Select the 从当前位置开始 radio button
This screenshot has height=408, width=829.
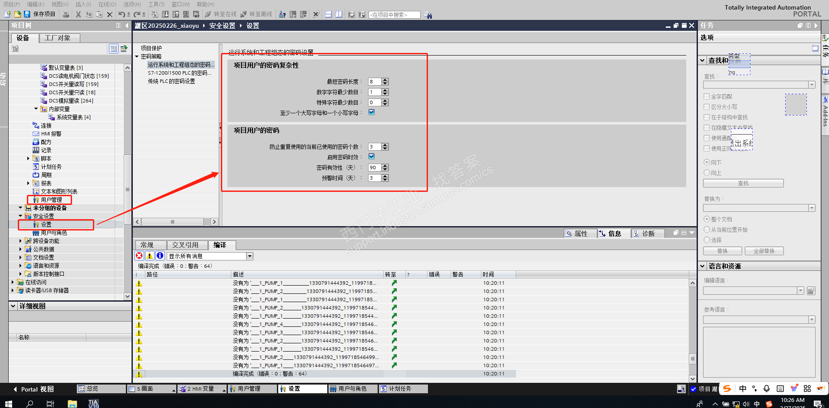707,230
